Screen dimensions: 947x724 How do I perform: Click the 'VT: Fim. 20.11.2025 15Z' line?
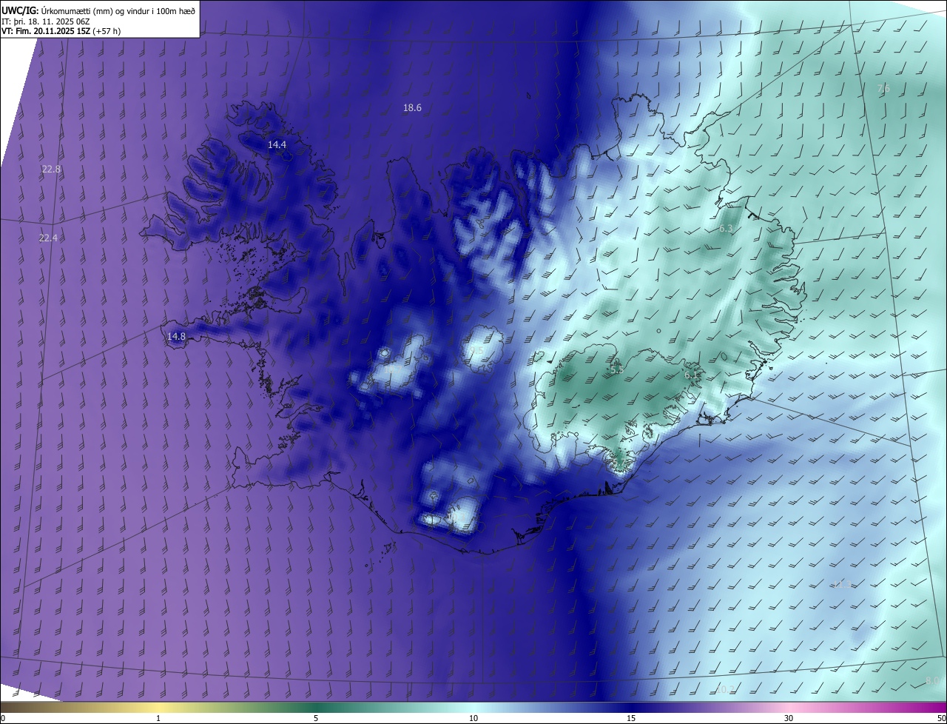click(x=61, y=31)
